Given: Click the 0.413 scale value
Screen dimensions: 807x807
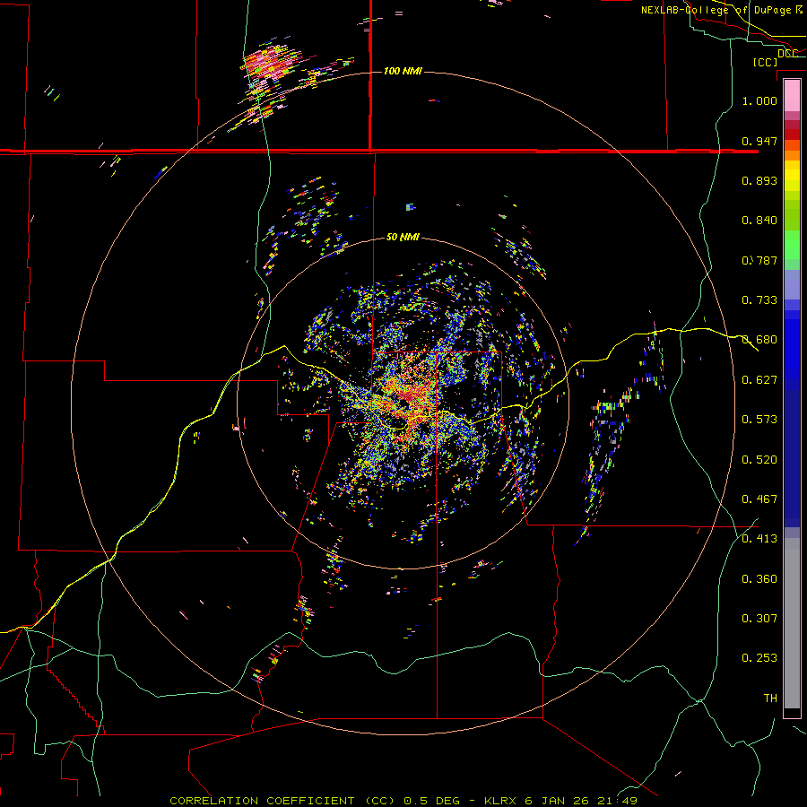Looking at the screenshot, I should point(759,539).
